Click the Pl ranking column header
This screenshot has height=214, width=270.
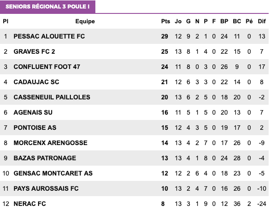click(x=6, y=21)
